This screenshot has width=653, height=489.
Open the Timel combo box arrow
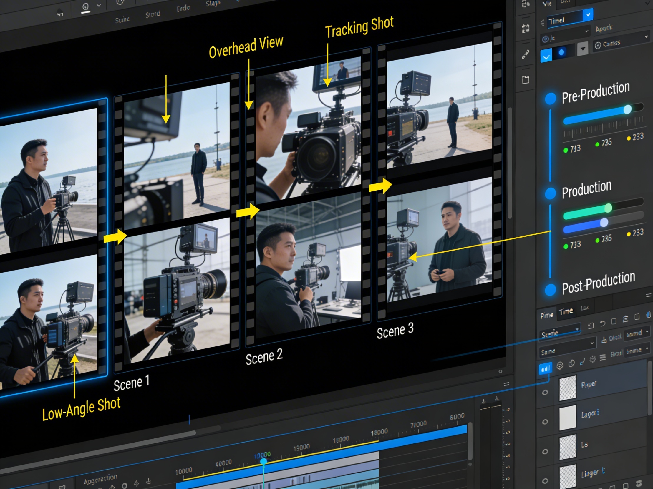tap(588, 15)
